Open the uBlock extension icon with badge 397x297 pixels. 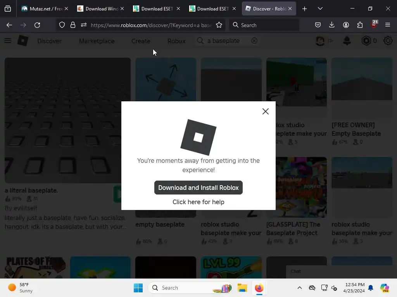pyautogui.click(x=374, y=24)
